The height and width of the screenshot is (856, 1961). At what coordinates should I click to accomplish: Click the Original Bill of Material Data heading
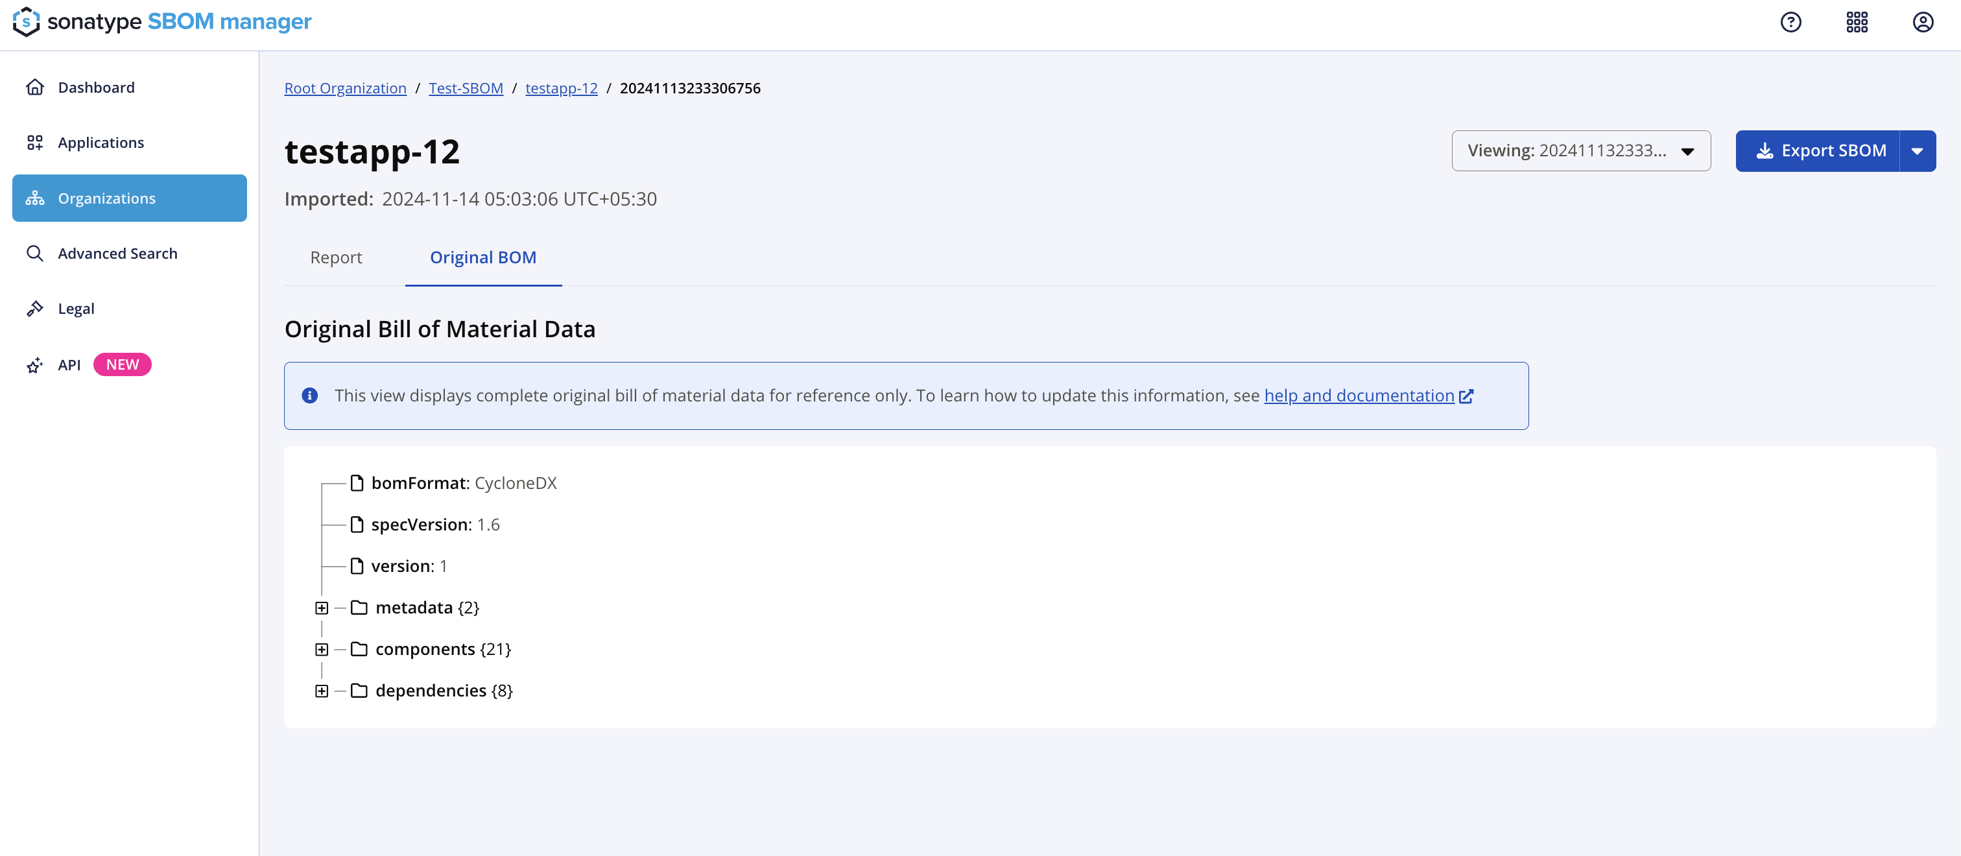coord(440,329)
